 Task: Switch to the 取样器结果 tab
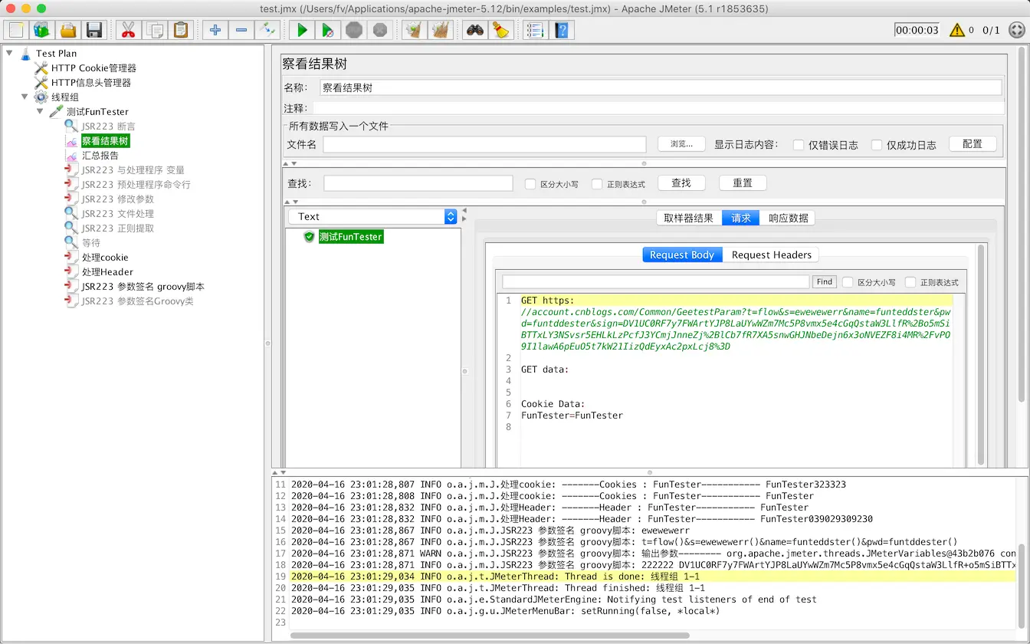coord(689,218)
